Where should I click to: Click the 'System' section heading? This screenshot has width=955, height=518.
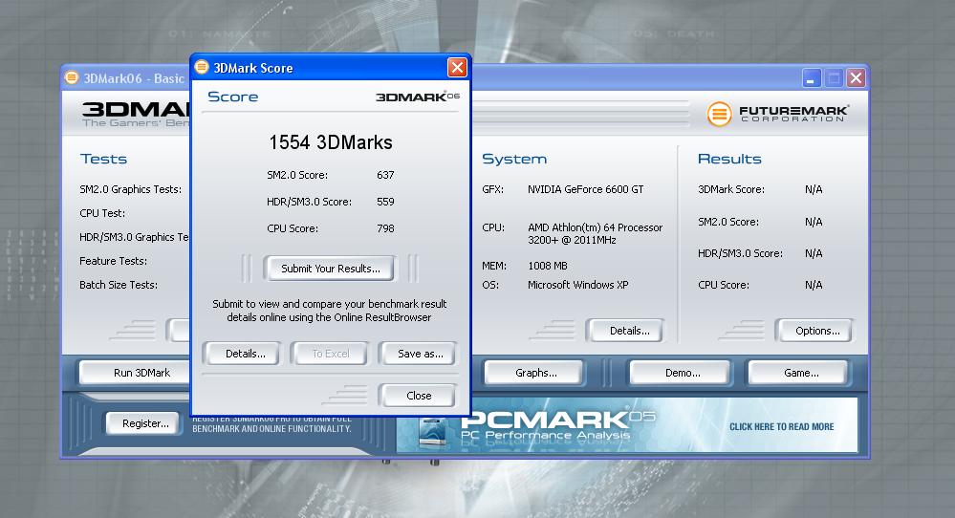(514, 159)
